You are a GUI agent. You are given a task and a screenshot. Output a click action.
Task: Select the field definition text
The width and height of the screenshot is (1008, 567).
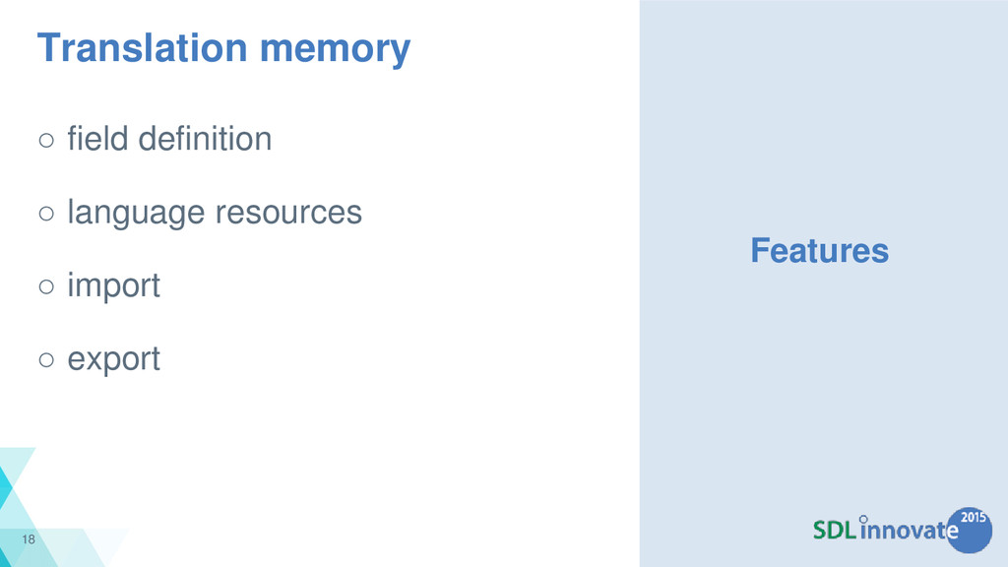pyautogui.click(x=169, y=139)
